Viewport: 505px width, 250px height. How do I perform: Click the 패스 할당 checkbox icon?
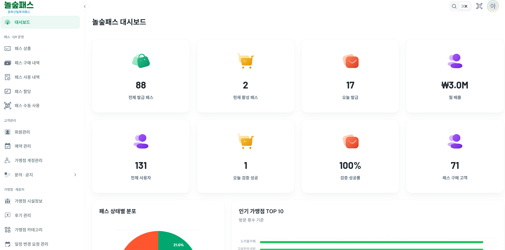(8, 91)
